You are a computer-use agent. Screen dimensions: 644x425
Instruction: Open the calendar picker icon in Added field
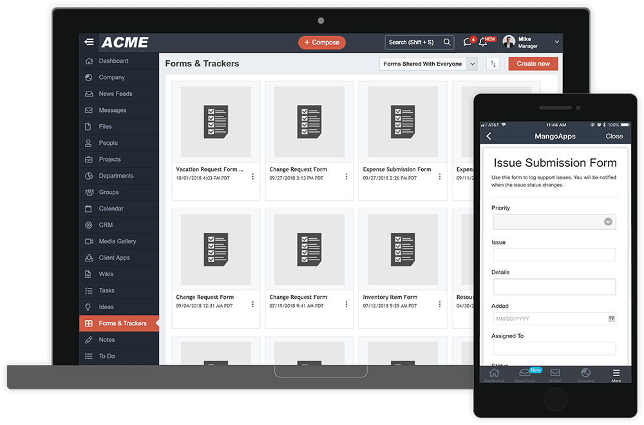pos(611,319)
